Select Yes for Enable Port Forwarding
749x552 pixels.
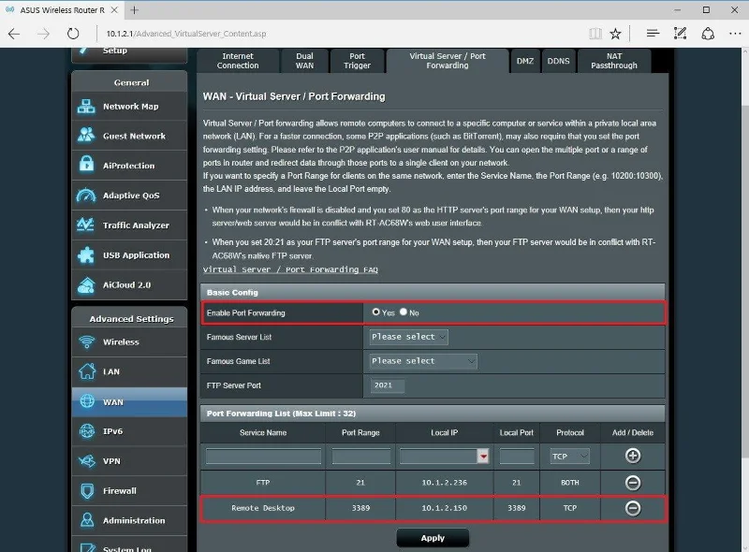pyautogui.click(x=376, y=312)
